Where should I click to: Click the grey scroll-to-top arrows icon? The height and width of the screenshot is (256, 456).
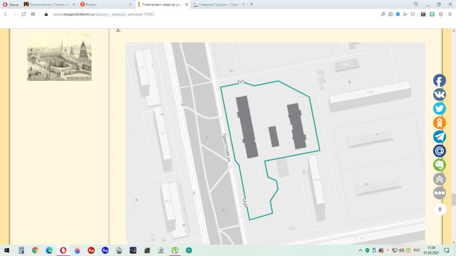(x=439, y=179)
